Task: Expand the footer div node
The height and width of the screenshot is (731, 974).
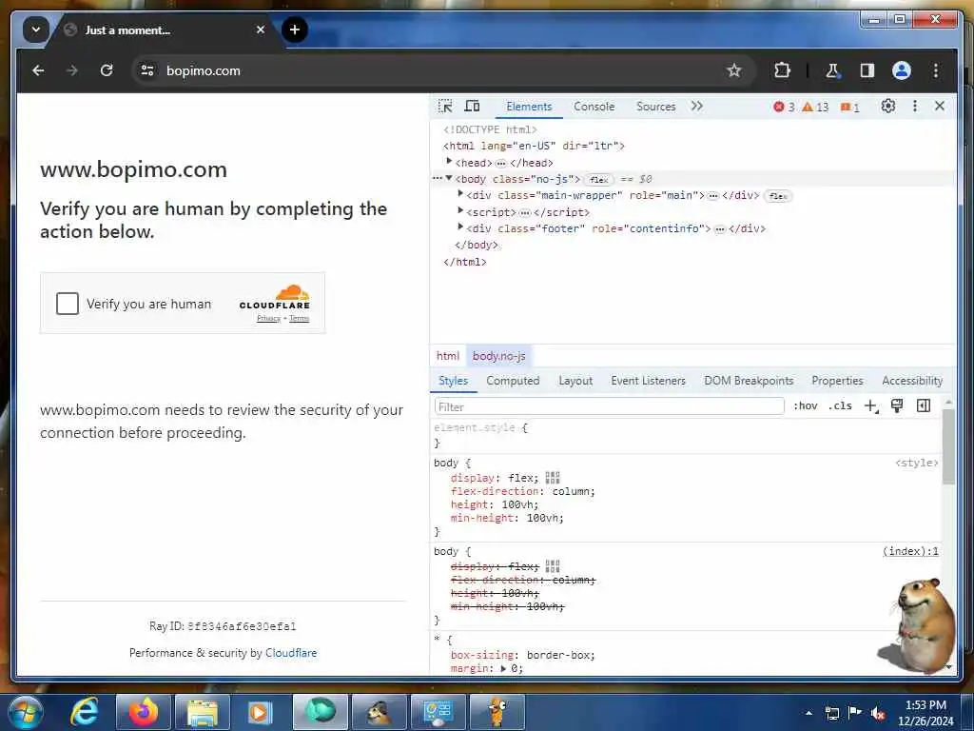Action: (x=460, y=227)
